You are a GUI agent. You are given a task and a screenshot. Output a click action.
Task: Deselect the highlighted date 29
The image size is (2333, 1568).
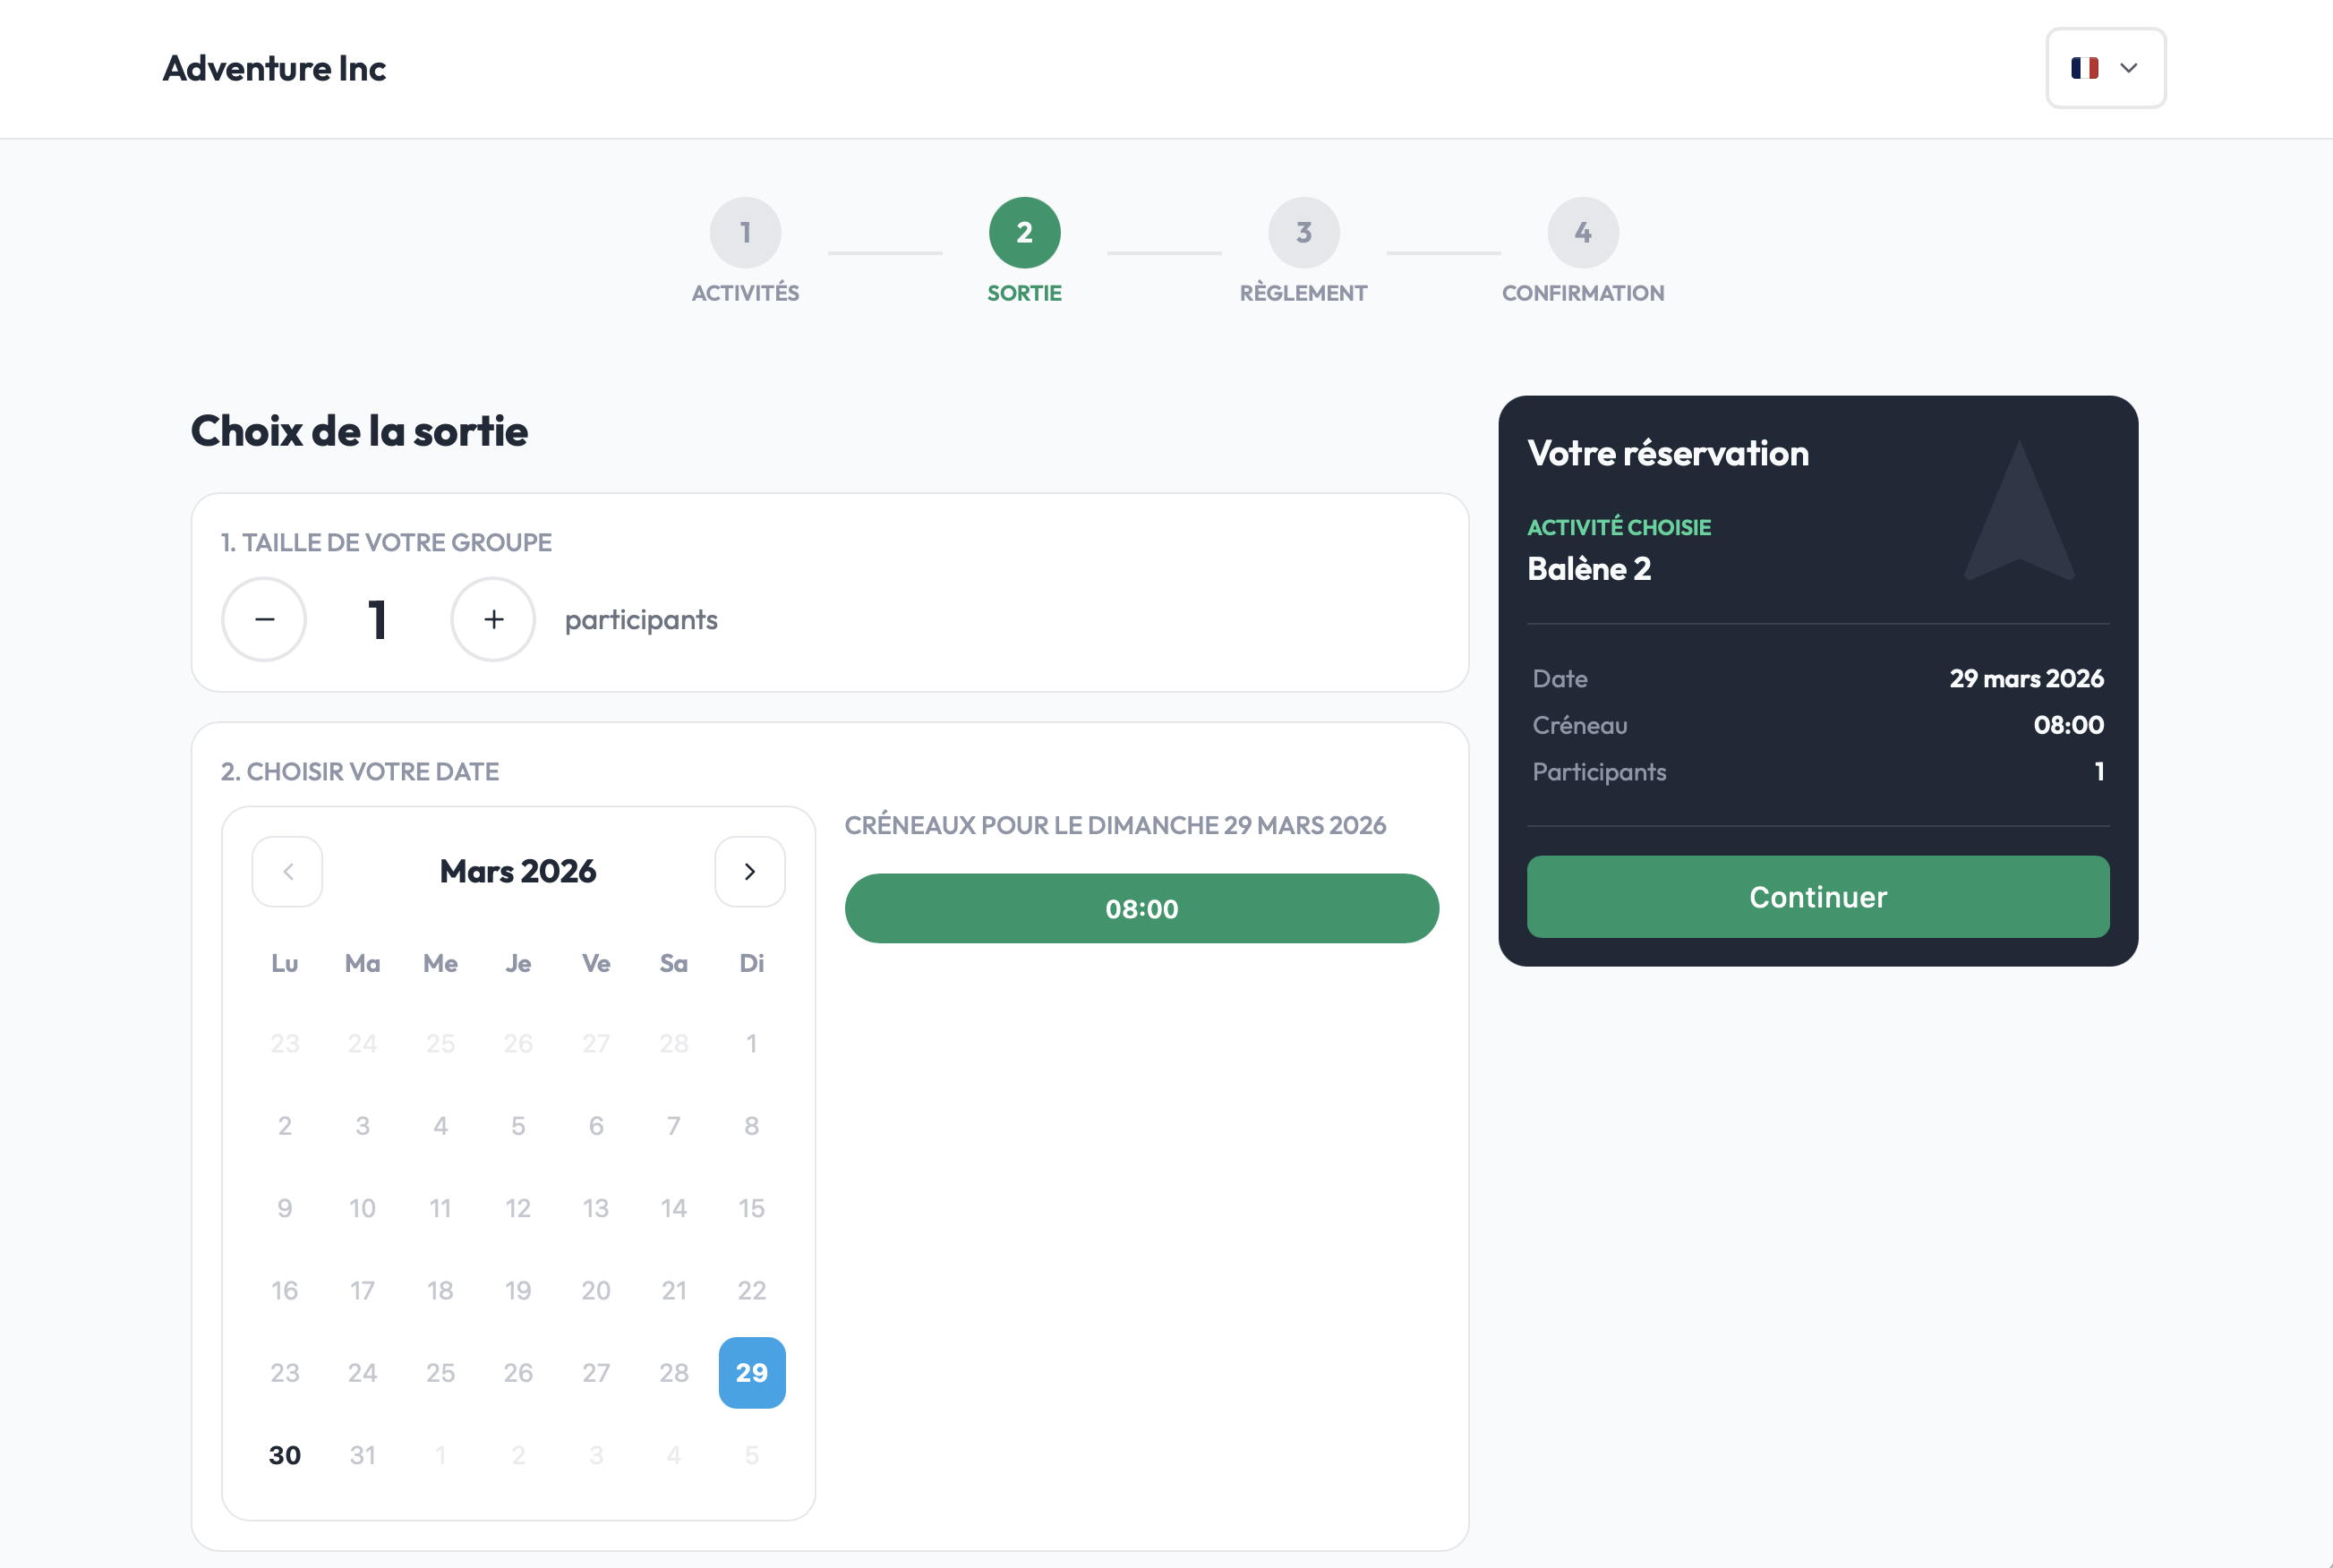[751, 1373]
